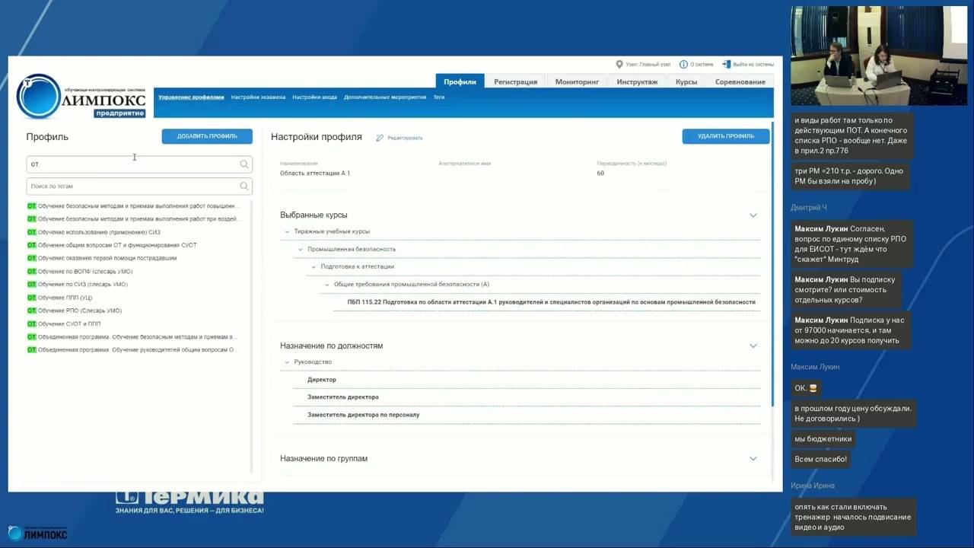The image size is (974, 548).
Task: Click chat author name 'Дмитрий Ч'
Action: (x=808, y=208)
